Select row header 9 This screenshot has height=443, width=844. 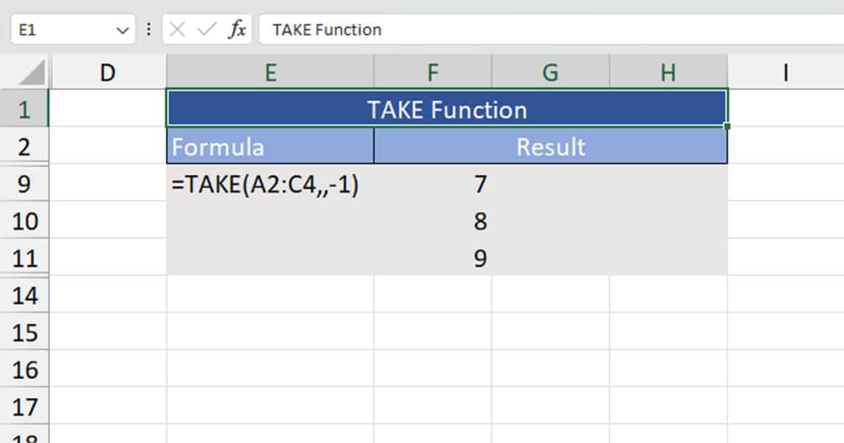click(x=25, y=184)
